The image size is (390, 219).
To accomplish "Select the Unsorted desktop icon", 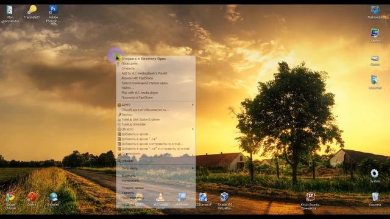I will pos(375,82).
